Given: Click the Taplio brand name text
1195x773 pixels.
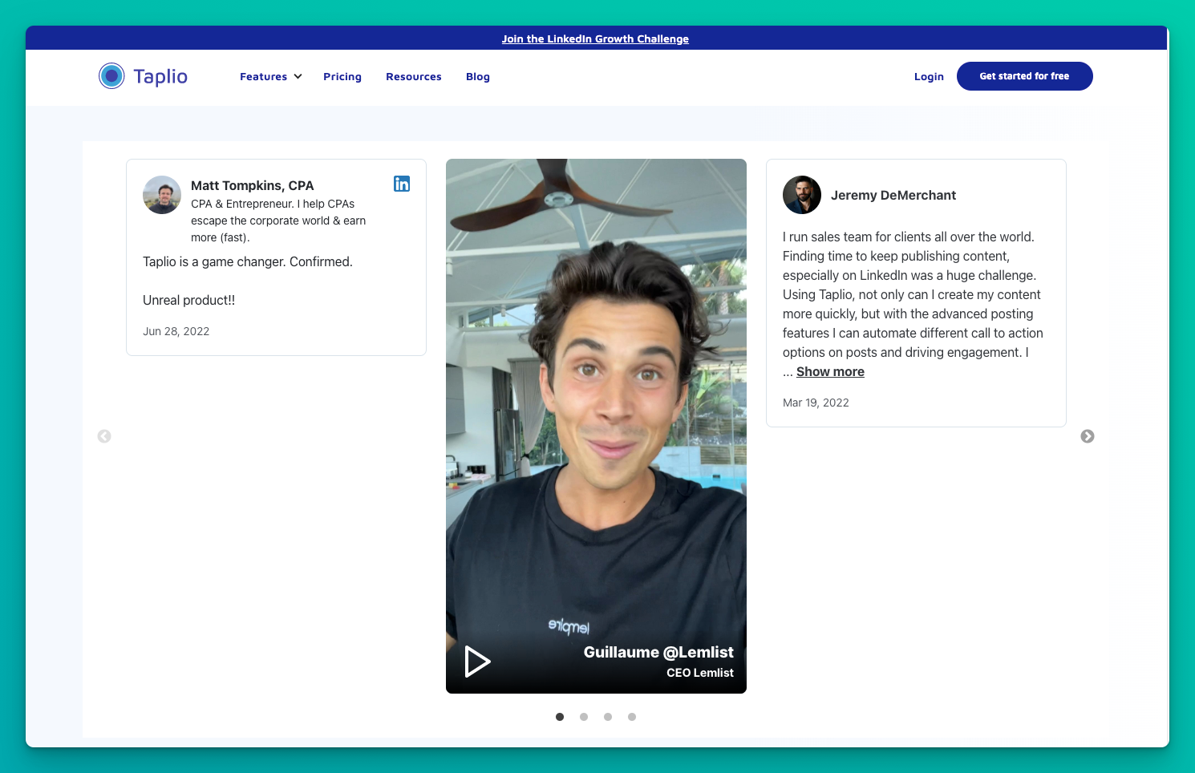Looking at the screenshot, I should click(x=160, y=77).
